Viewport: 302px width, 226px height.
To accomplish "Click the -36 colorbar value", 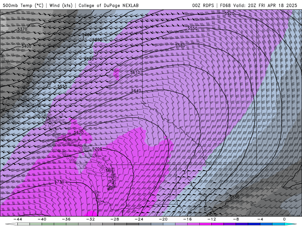I will [x=66, y=219].
